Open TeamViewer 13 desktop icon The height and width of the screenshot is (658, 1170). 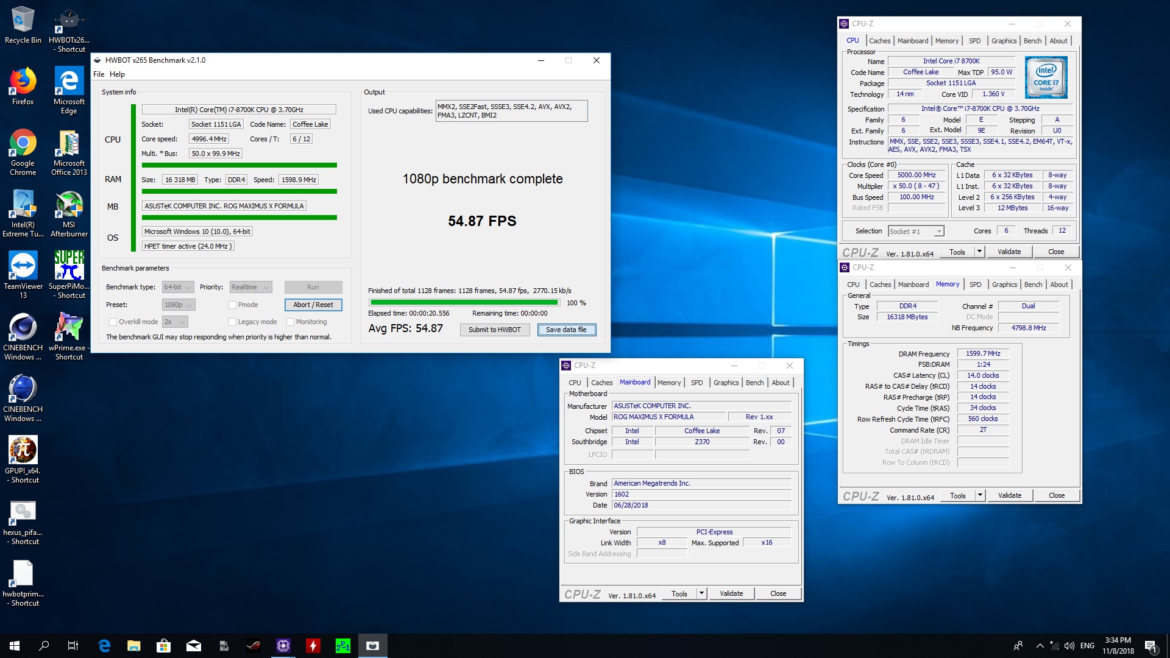click(23, 275)
